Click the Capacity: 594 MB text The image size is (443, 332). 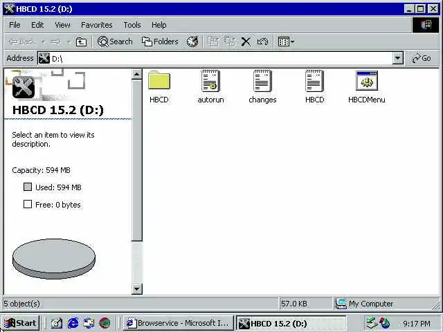[x=41, y=170]
